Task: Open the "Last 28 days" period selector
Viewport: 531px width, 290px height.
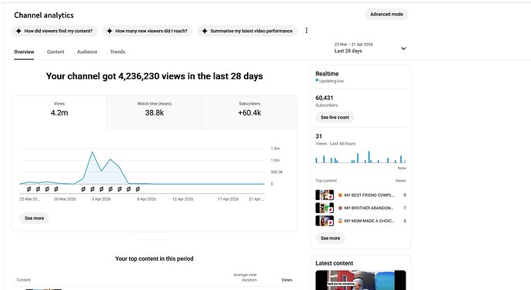Action: pos(370,48)
